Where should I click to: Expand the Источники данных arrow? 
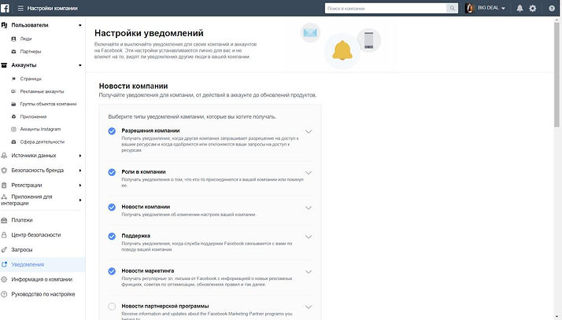(80, 156)
